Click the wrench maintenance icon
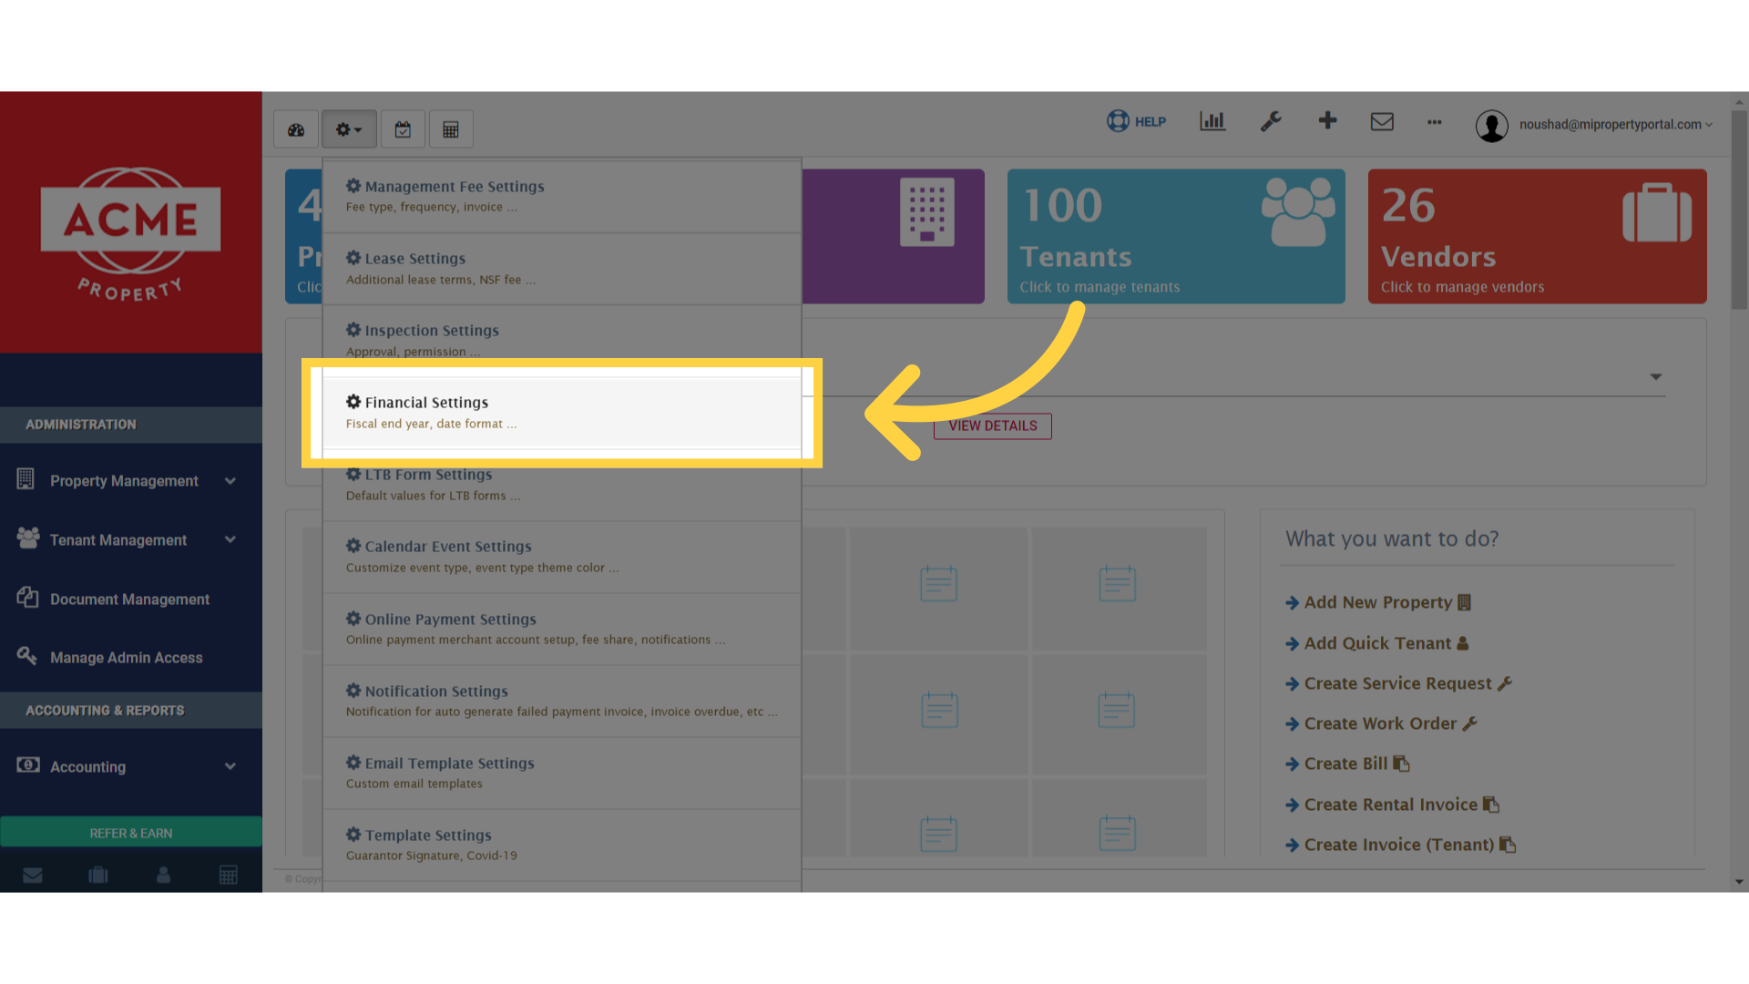 pyautogui.click(x=1271, y=121)
